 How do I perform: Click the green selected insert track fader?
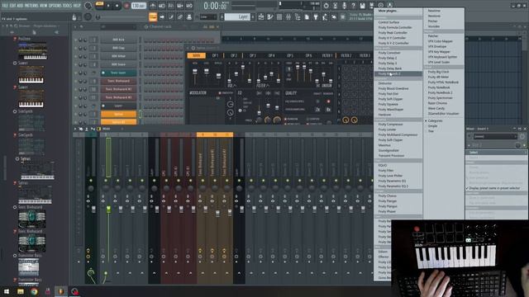(108, 209)
